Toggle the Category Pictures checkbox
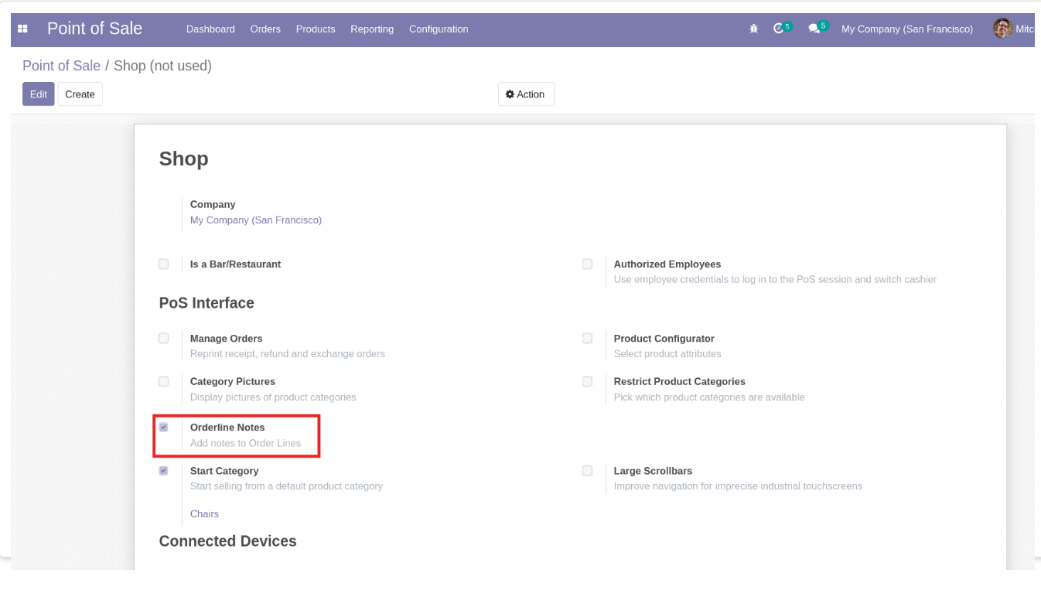The height and width of the screenshot is (590, 1041). pyautogui.click(x=163, y=381)
